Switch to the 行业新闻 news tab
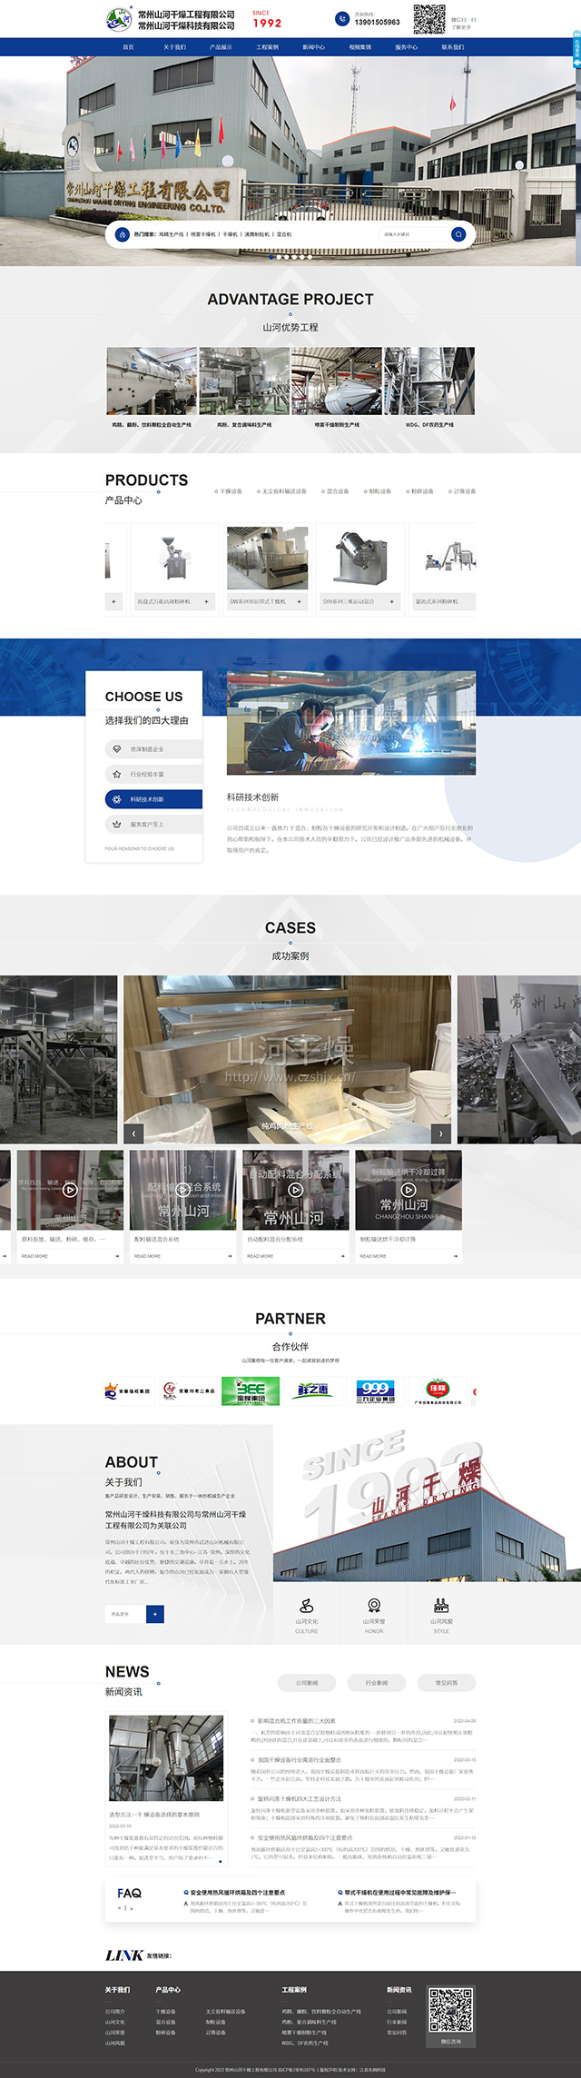 pyautogui.click(x=376, y=1683)
